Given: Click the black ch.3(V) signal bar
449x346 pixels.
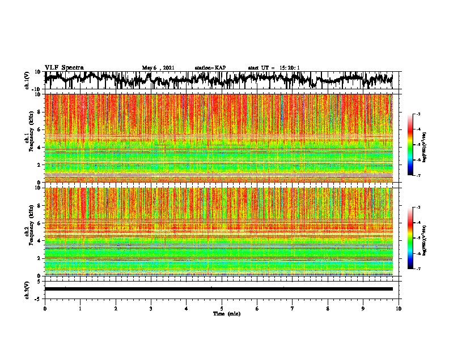Looking at the screenshot, I should (218, 289).
